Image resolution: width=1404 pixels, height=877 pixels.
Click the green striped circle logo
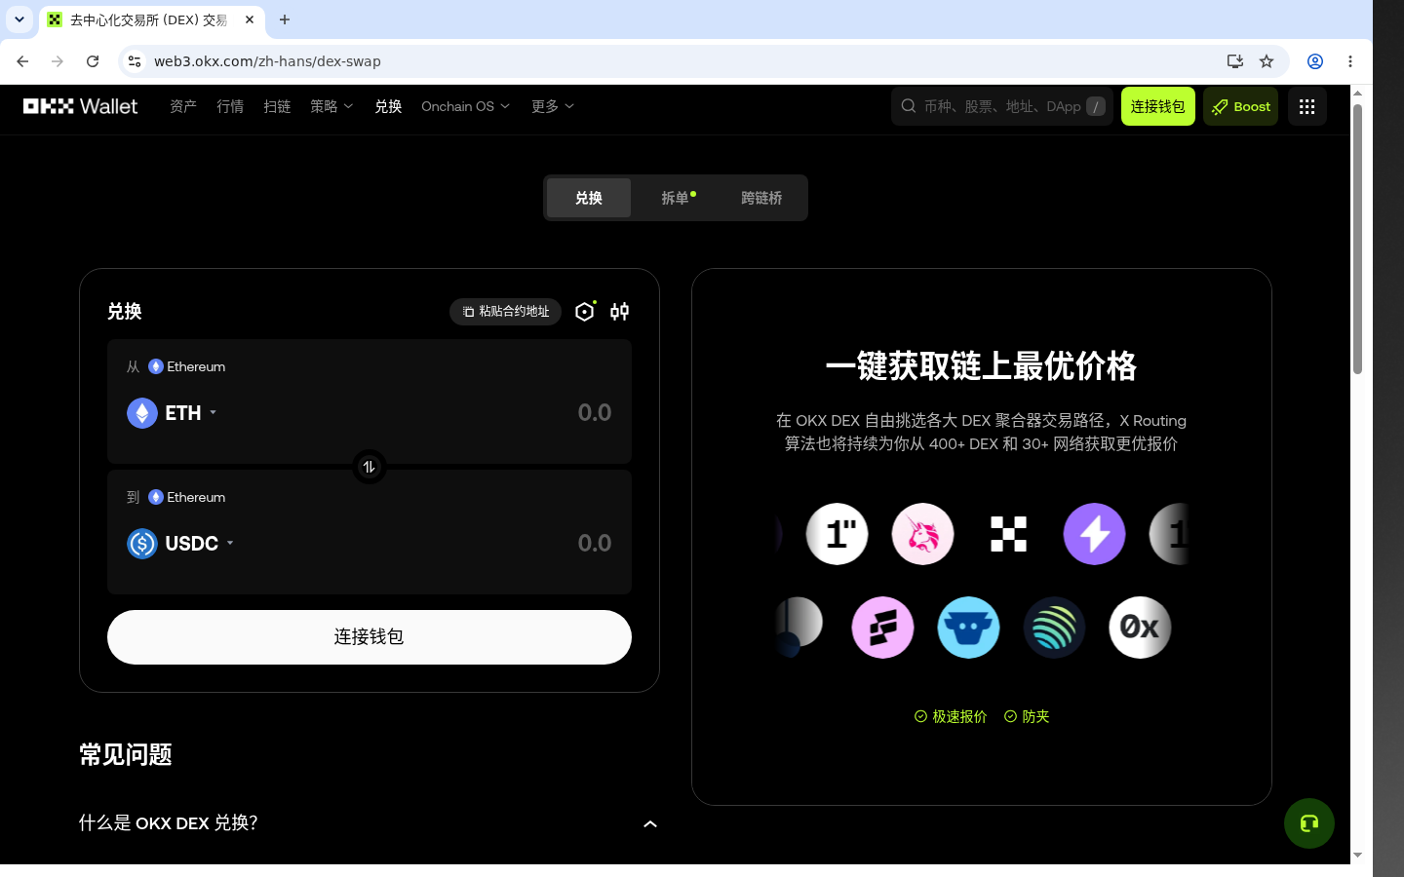1054,628
